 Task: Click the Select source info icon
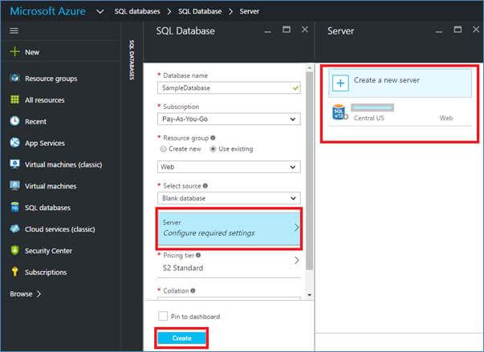click(x=205, y=186)
